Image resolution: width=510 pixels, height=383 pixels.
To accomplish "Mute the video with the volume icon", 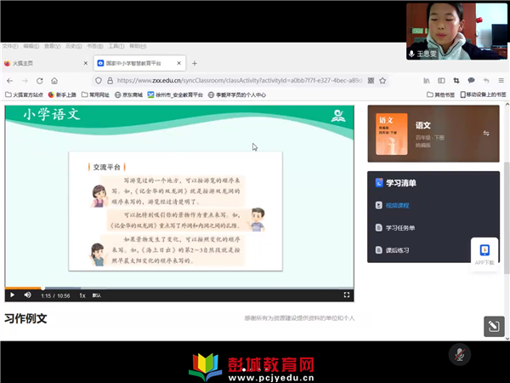I will [28, 295].
